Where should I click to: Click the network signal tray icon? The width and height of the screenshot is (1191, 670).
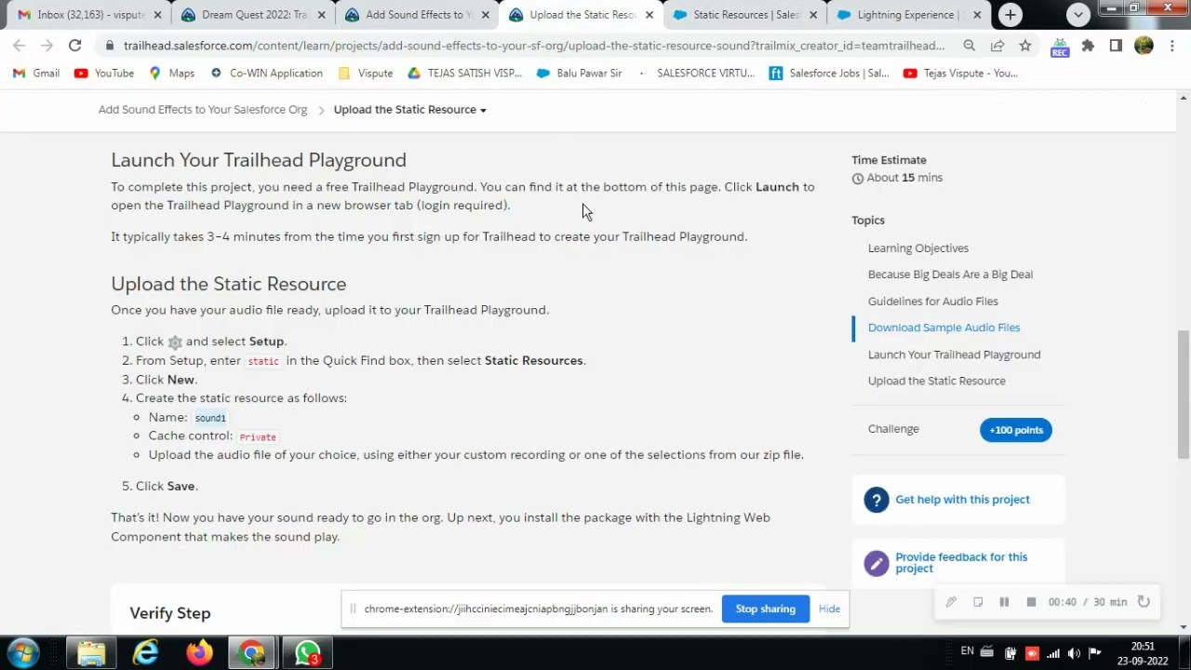pos(1052,653)
